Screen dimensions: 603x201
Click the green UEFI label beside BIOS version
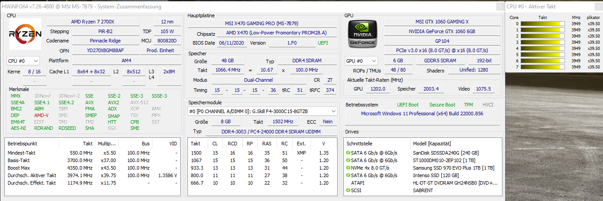[x=323, y=43]
